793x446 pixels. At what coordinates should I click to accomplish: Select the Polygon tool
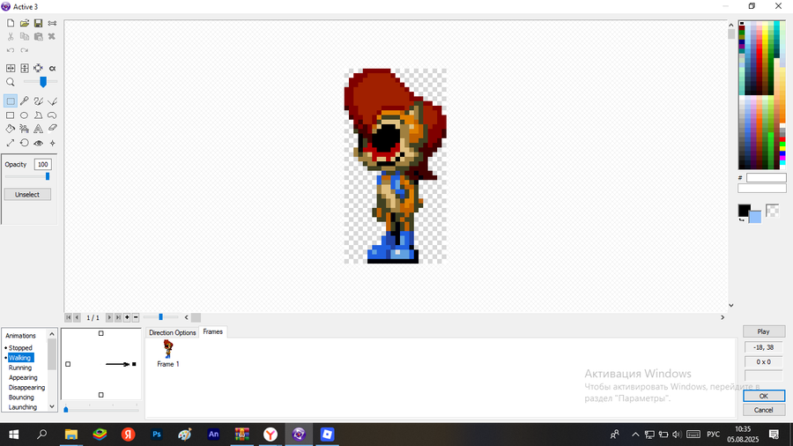38,115
